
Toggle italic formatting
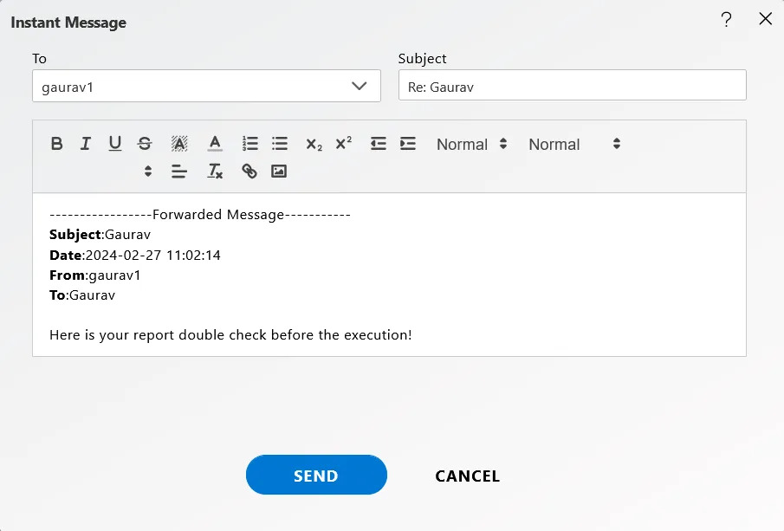86,144
